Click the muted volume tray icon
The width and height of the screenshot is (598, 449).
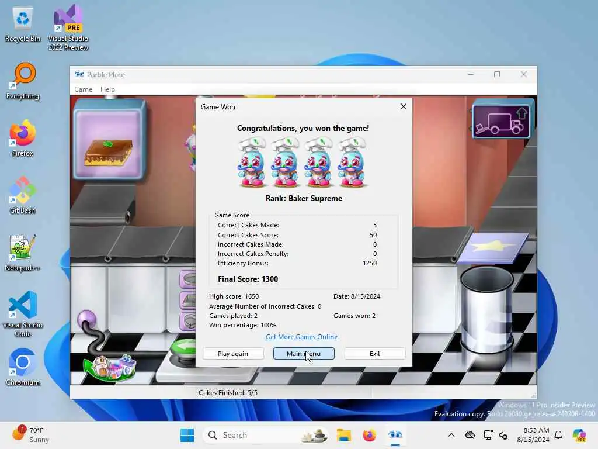tap(503, 435)
